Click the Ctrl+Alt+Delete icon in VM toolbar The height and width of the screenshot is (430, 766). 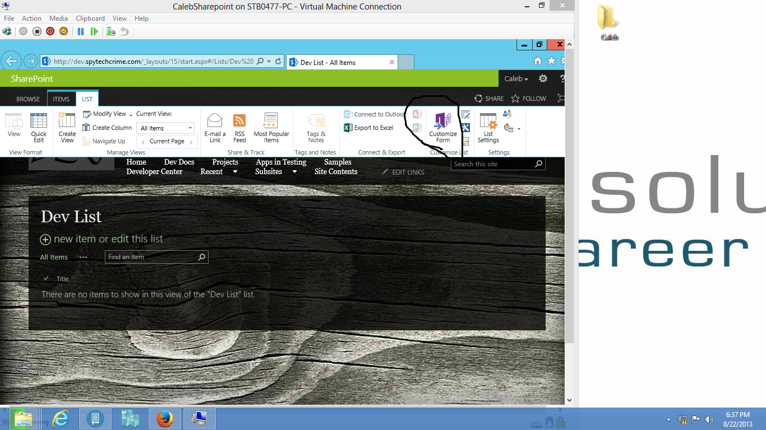(x=7, y=31)
